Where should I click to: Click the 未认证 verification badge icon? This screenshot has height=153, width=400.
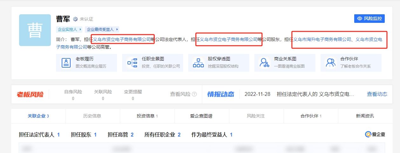pos(75,19)
